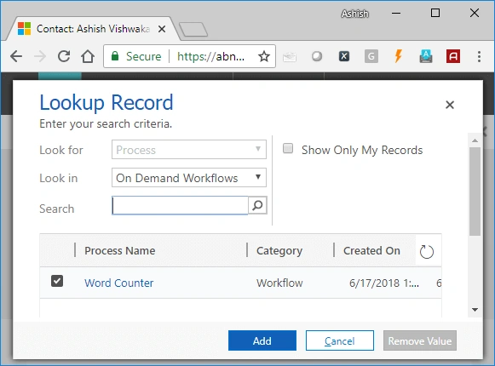Open the Look for Process dropdown
Image resolution: width=495 pixels, height=366 pixels.
click(189, 150)
